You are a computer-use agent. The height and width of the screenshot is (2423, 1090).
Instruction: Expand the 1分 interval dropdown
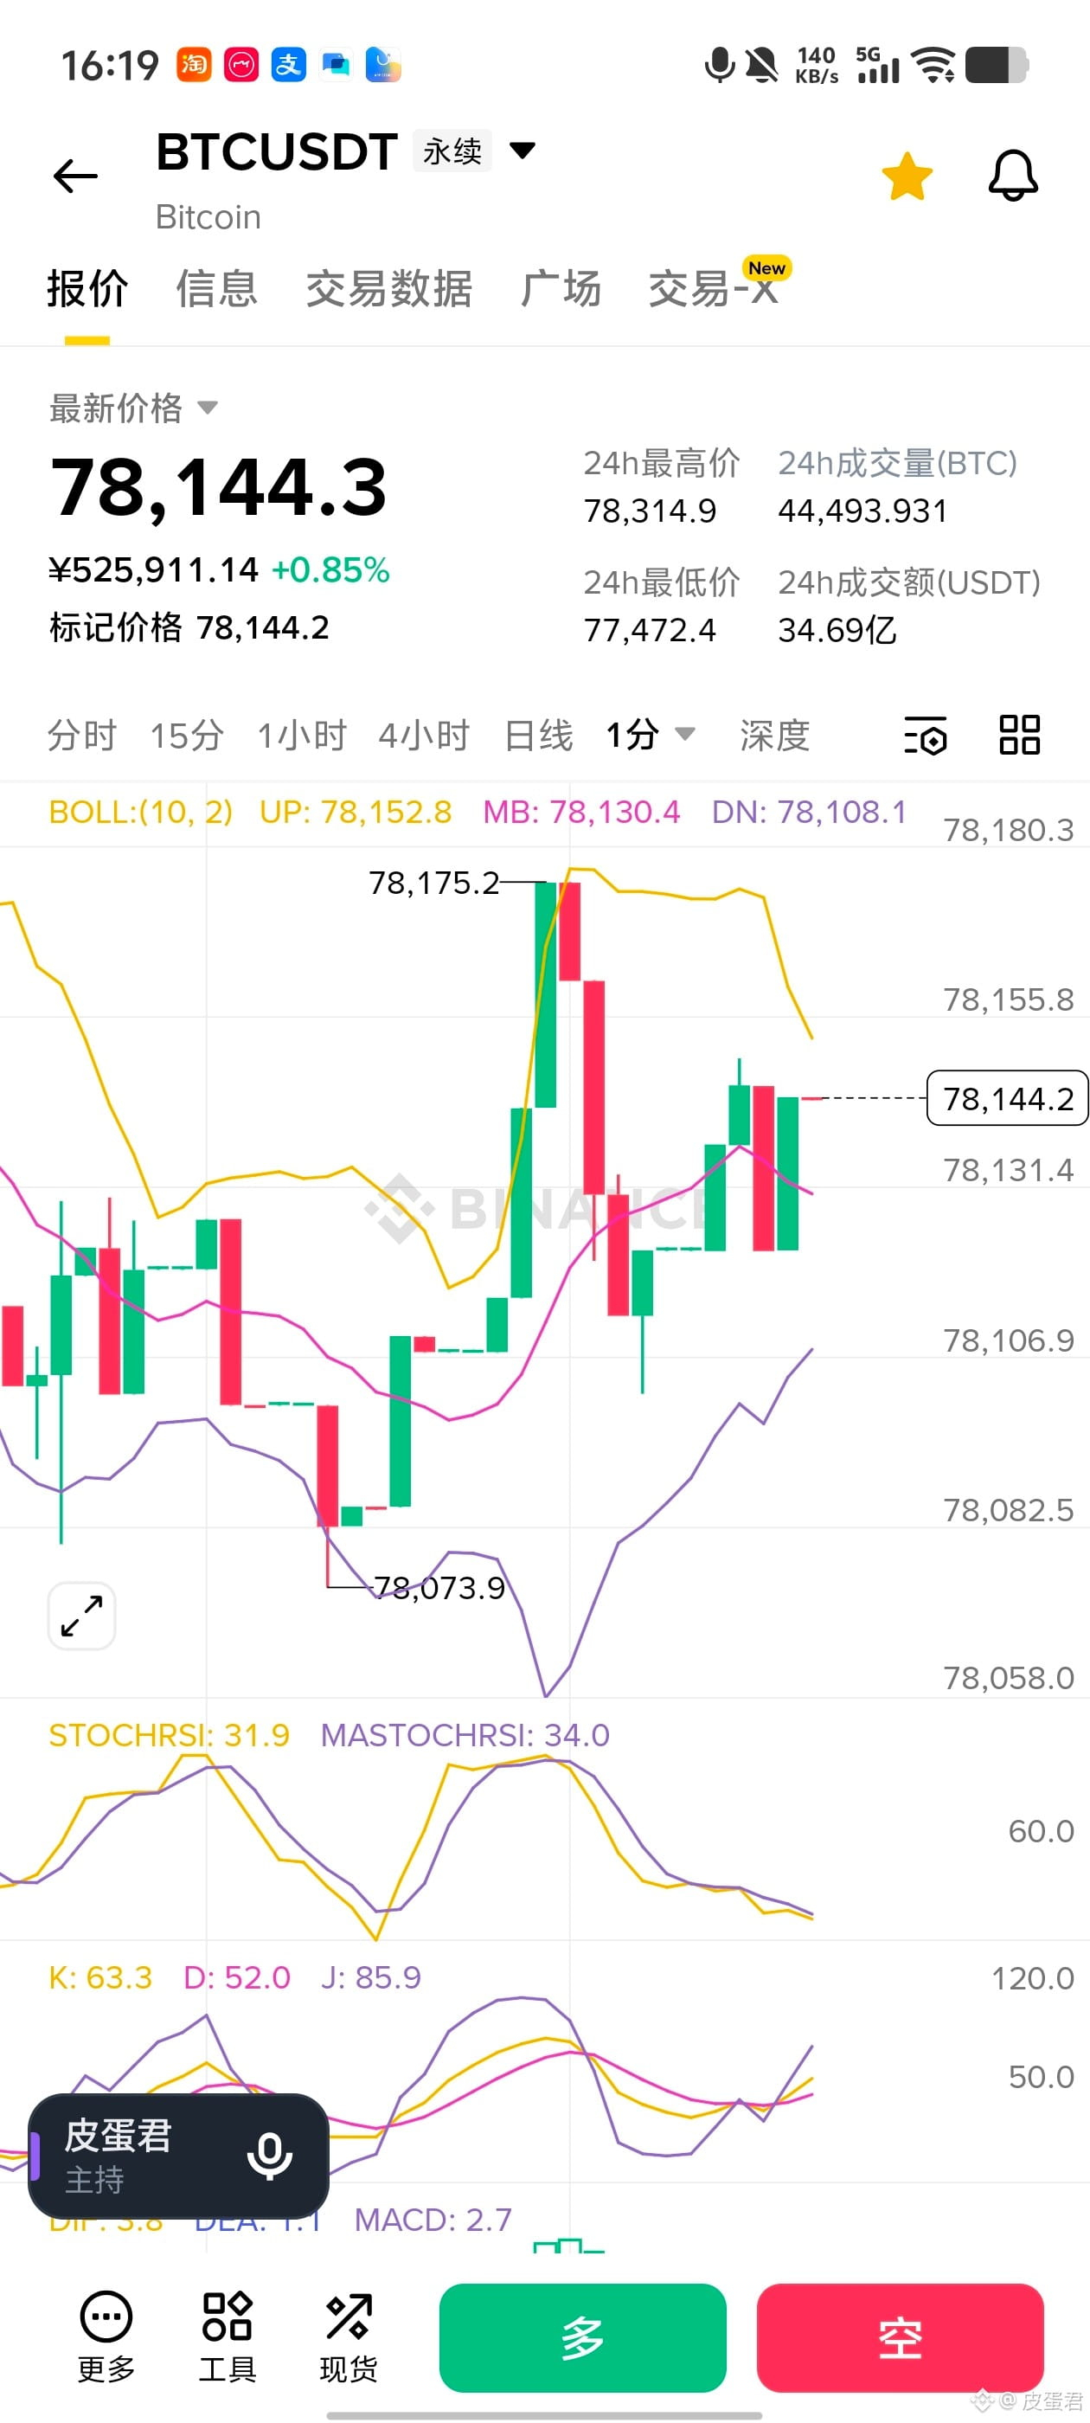point(650,735)
